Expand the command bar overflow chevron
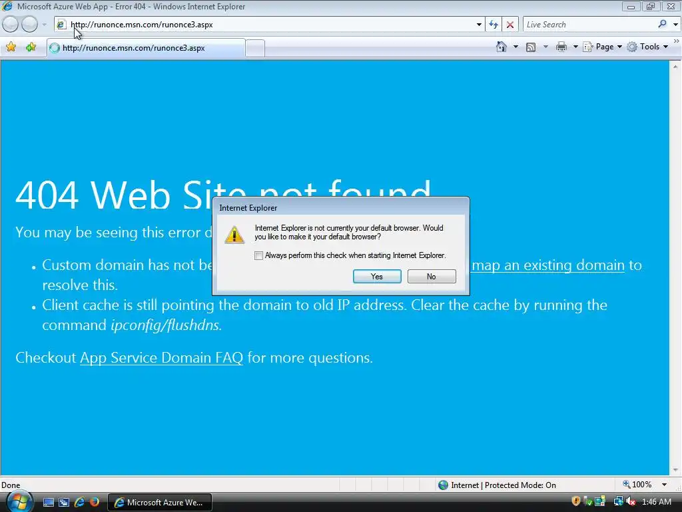Image resolution: width=682 pixels, height=512 pixels. [x=677, y=41]
